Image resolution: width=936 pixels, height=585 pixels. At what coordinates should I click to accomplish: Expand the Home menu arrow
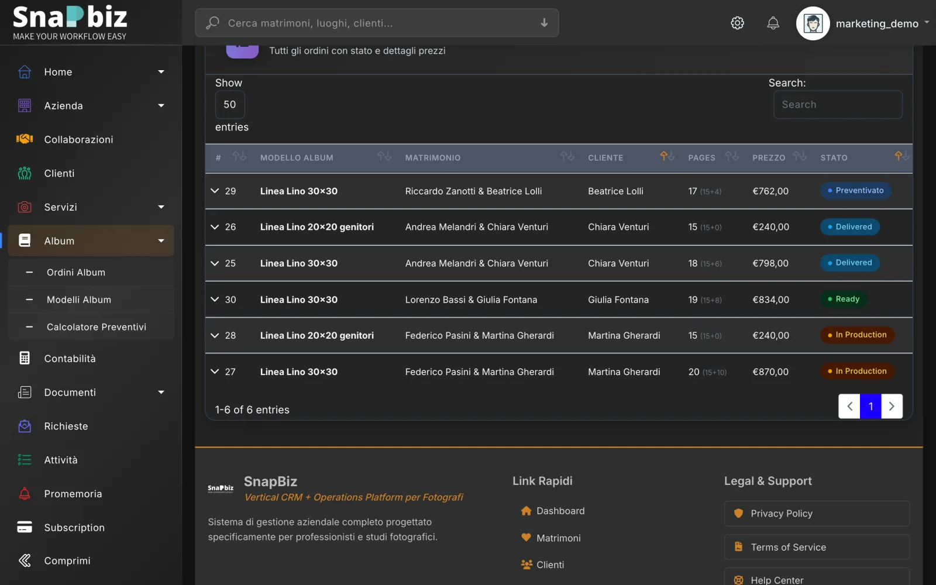[x=161, y=72]
